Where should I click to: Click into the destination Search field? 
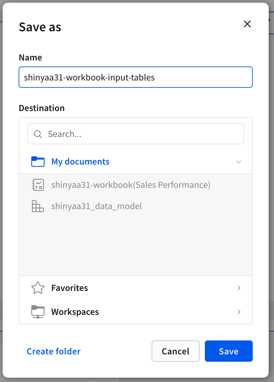136,134
